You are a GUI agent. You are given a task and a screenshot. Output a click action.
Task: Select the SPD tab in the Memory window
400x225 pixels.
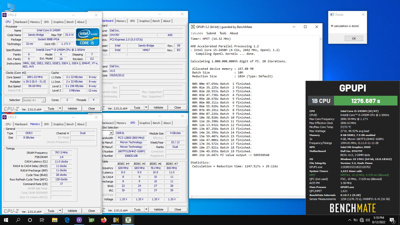46,124
